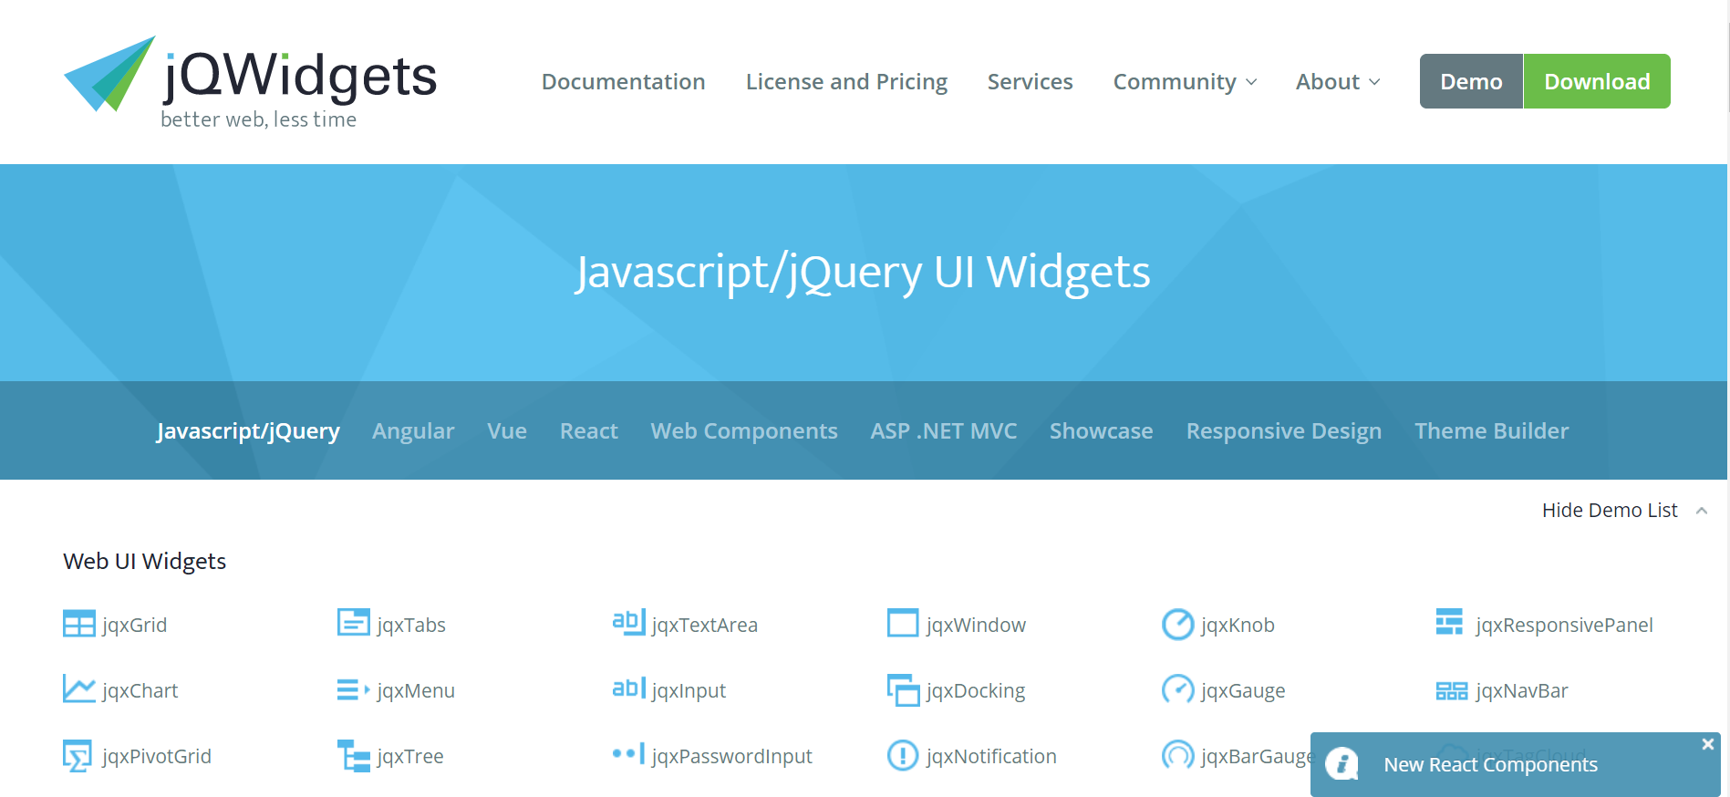Switch to the React tab

[589, 430]
